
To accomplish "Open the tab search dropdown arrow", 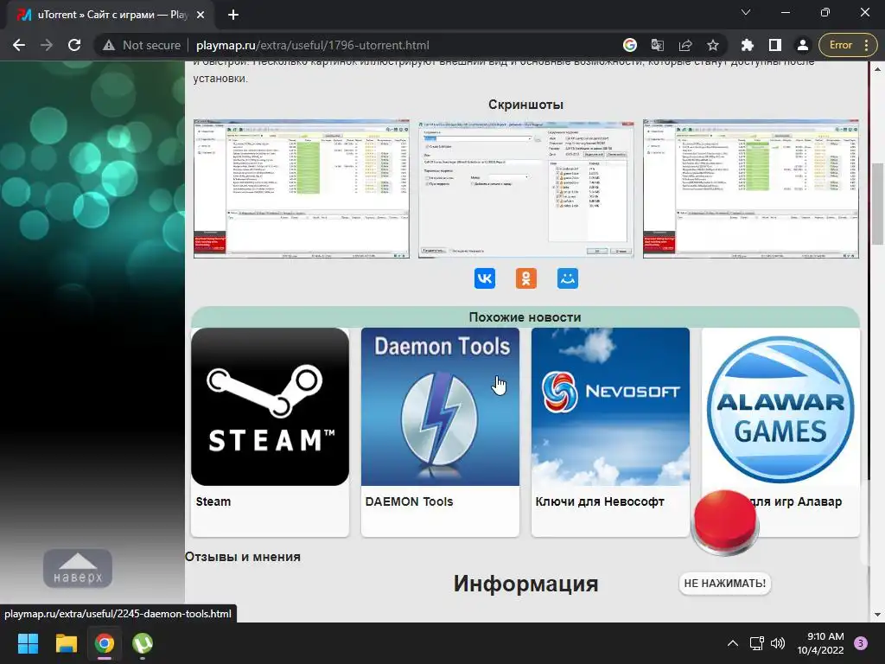I will 746,12.
